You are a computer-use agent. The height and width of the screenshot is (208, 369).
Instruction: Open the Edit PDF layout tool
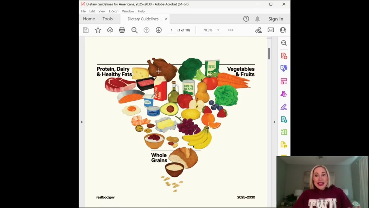284,81
